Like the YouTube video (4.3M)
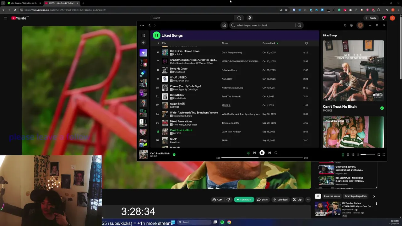402x226 pixels. click(217, 200)
